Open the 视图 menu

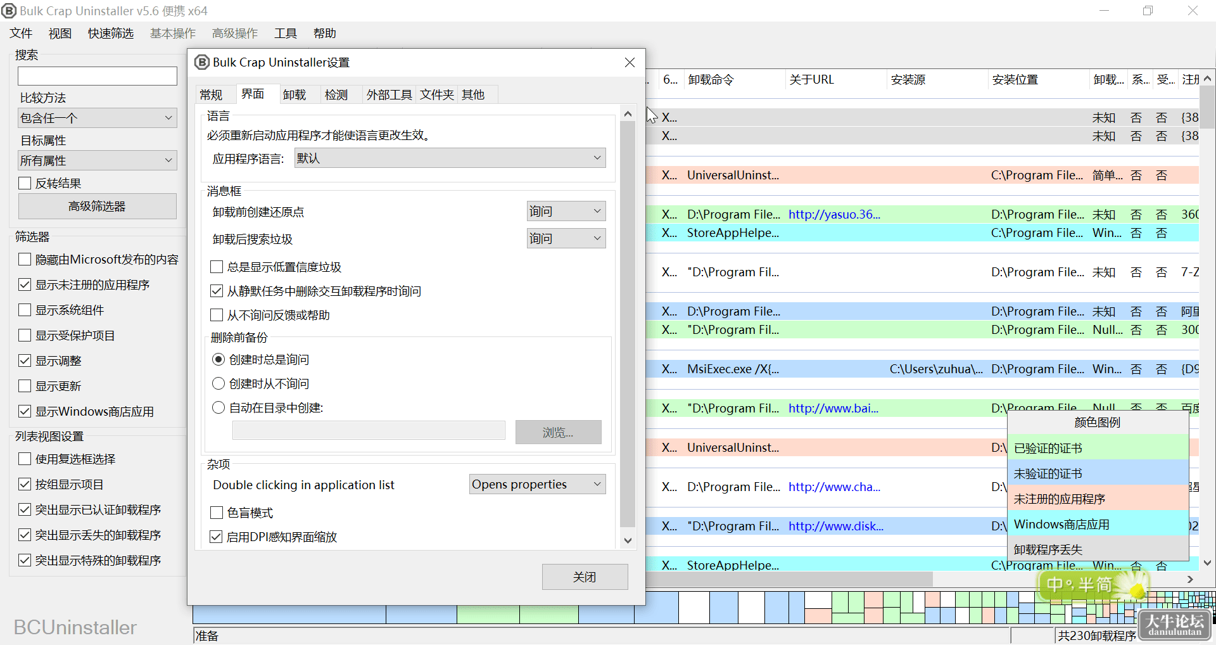click(60, 33)
